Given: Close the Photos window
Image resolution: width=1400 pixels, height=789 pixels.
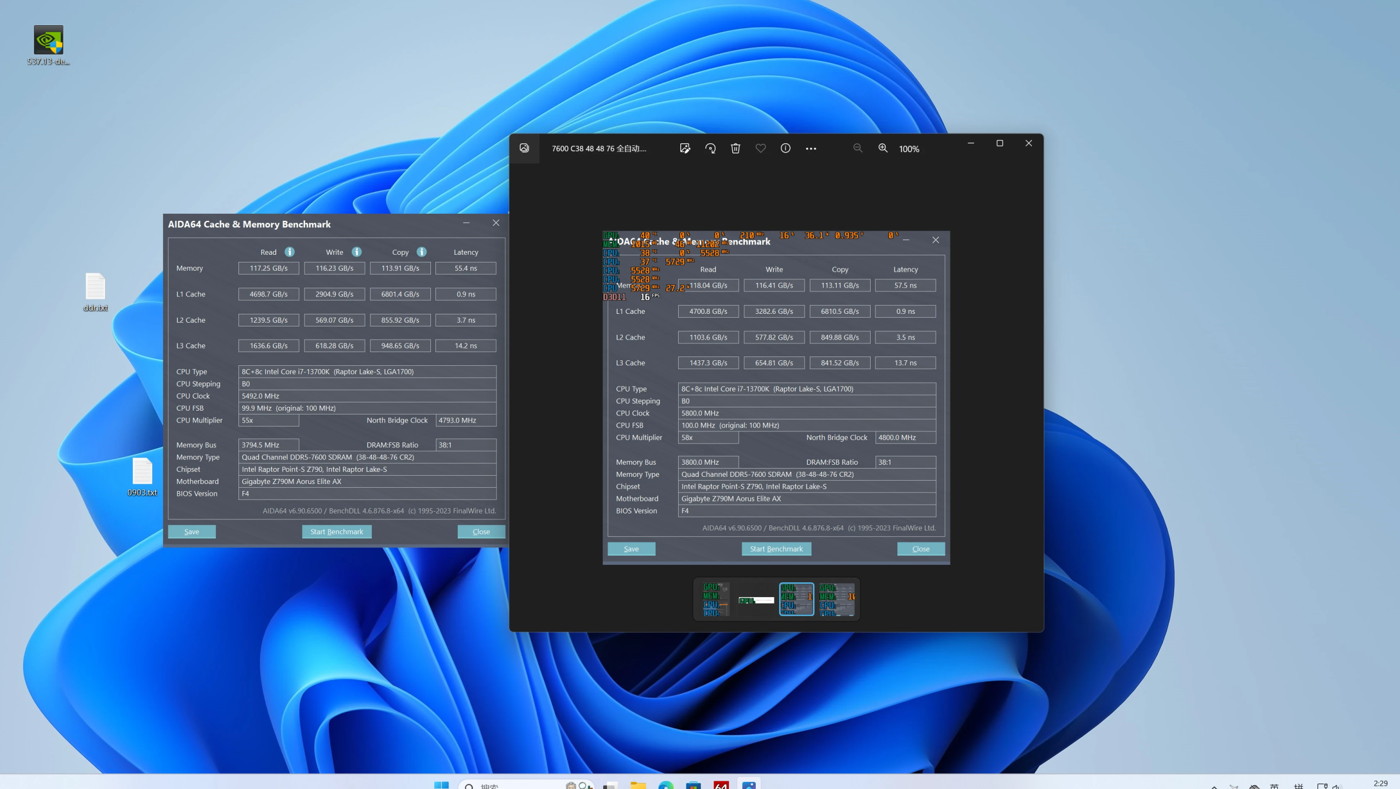Looking at the screenshot, I should point(1029,143).
